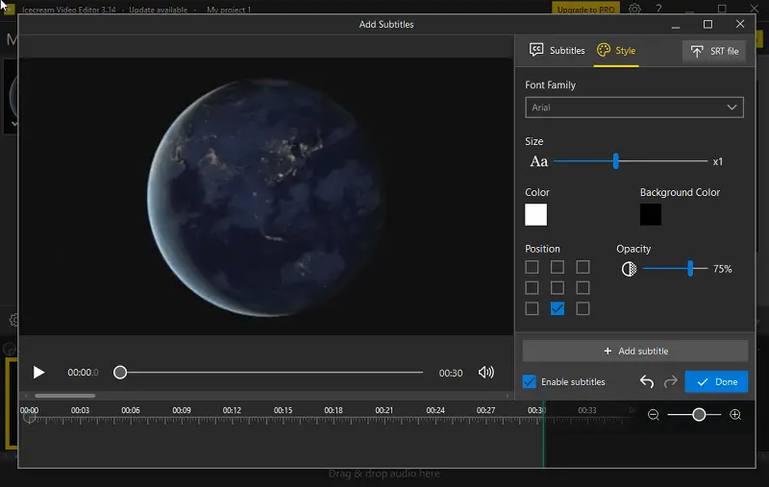Click the timeline zoom slider handle
The width and height of the screenshot is (769, 487).
point(699,415)
